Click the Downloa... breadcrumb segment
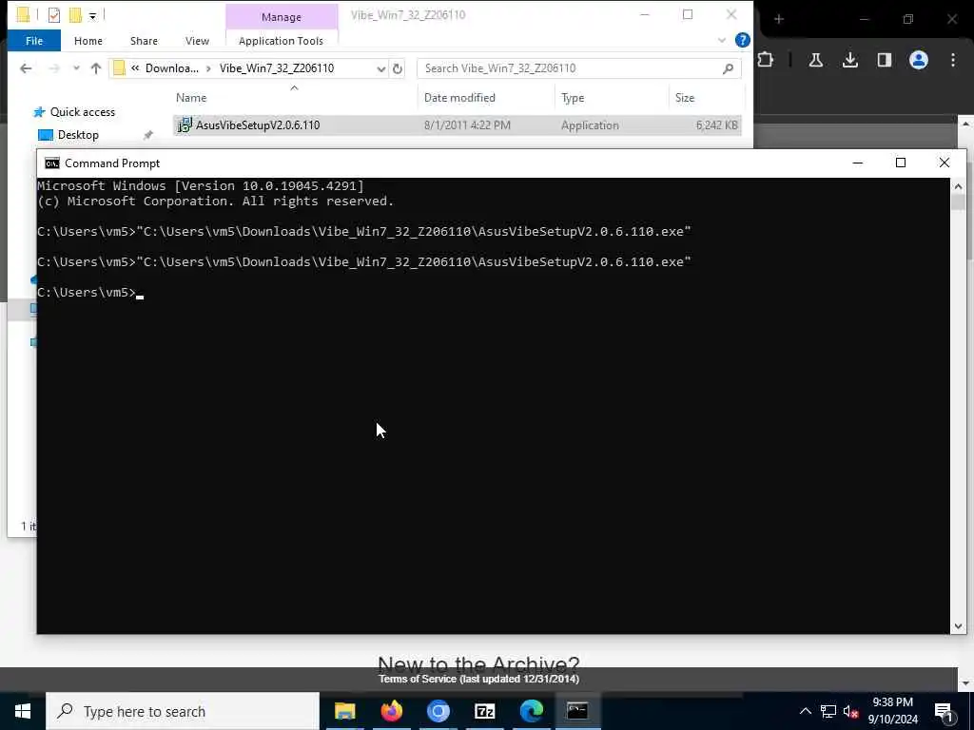 [171, 68]
